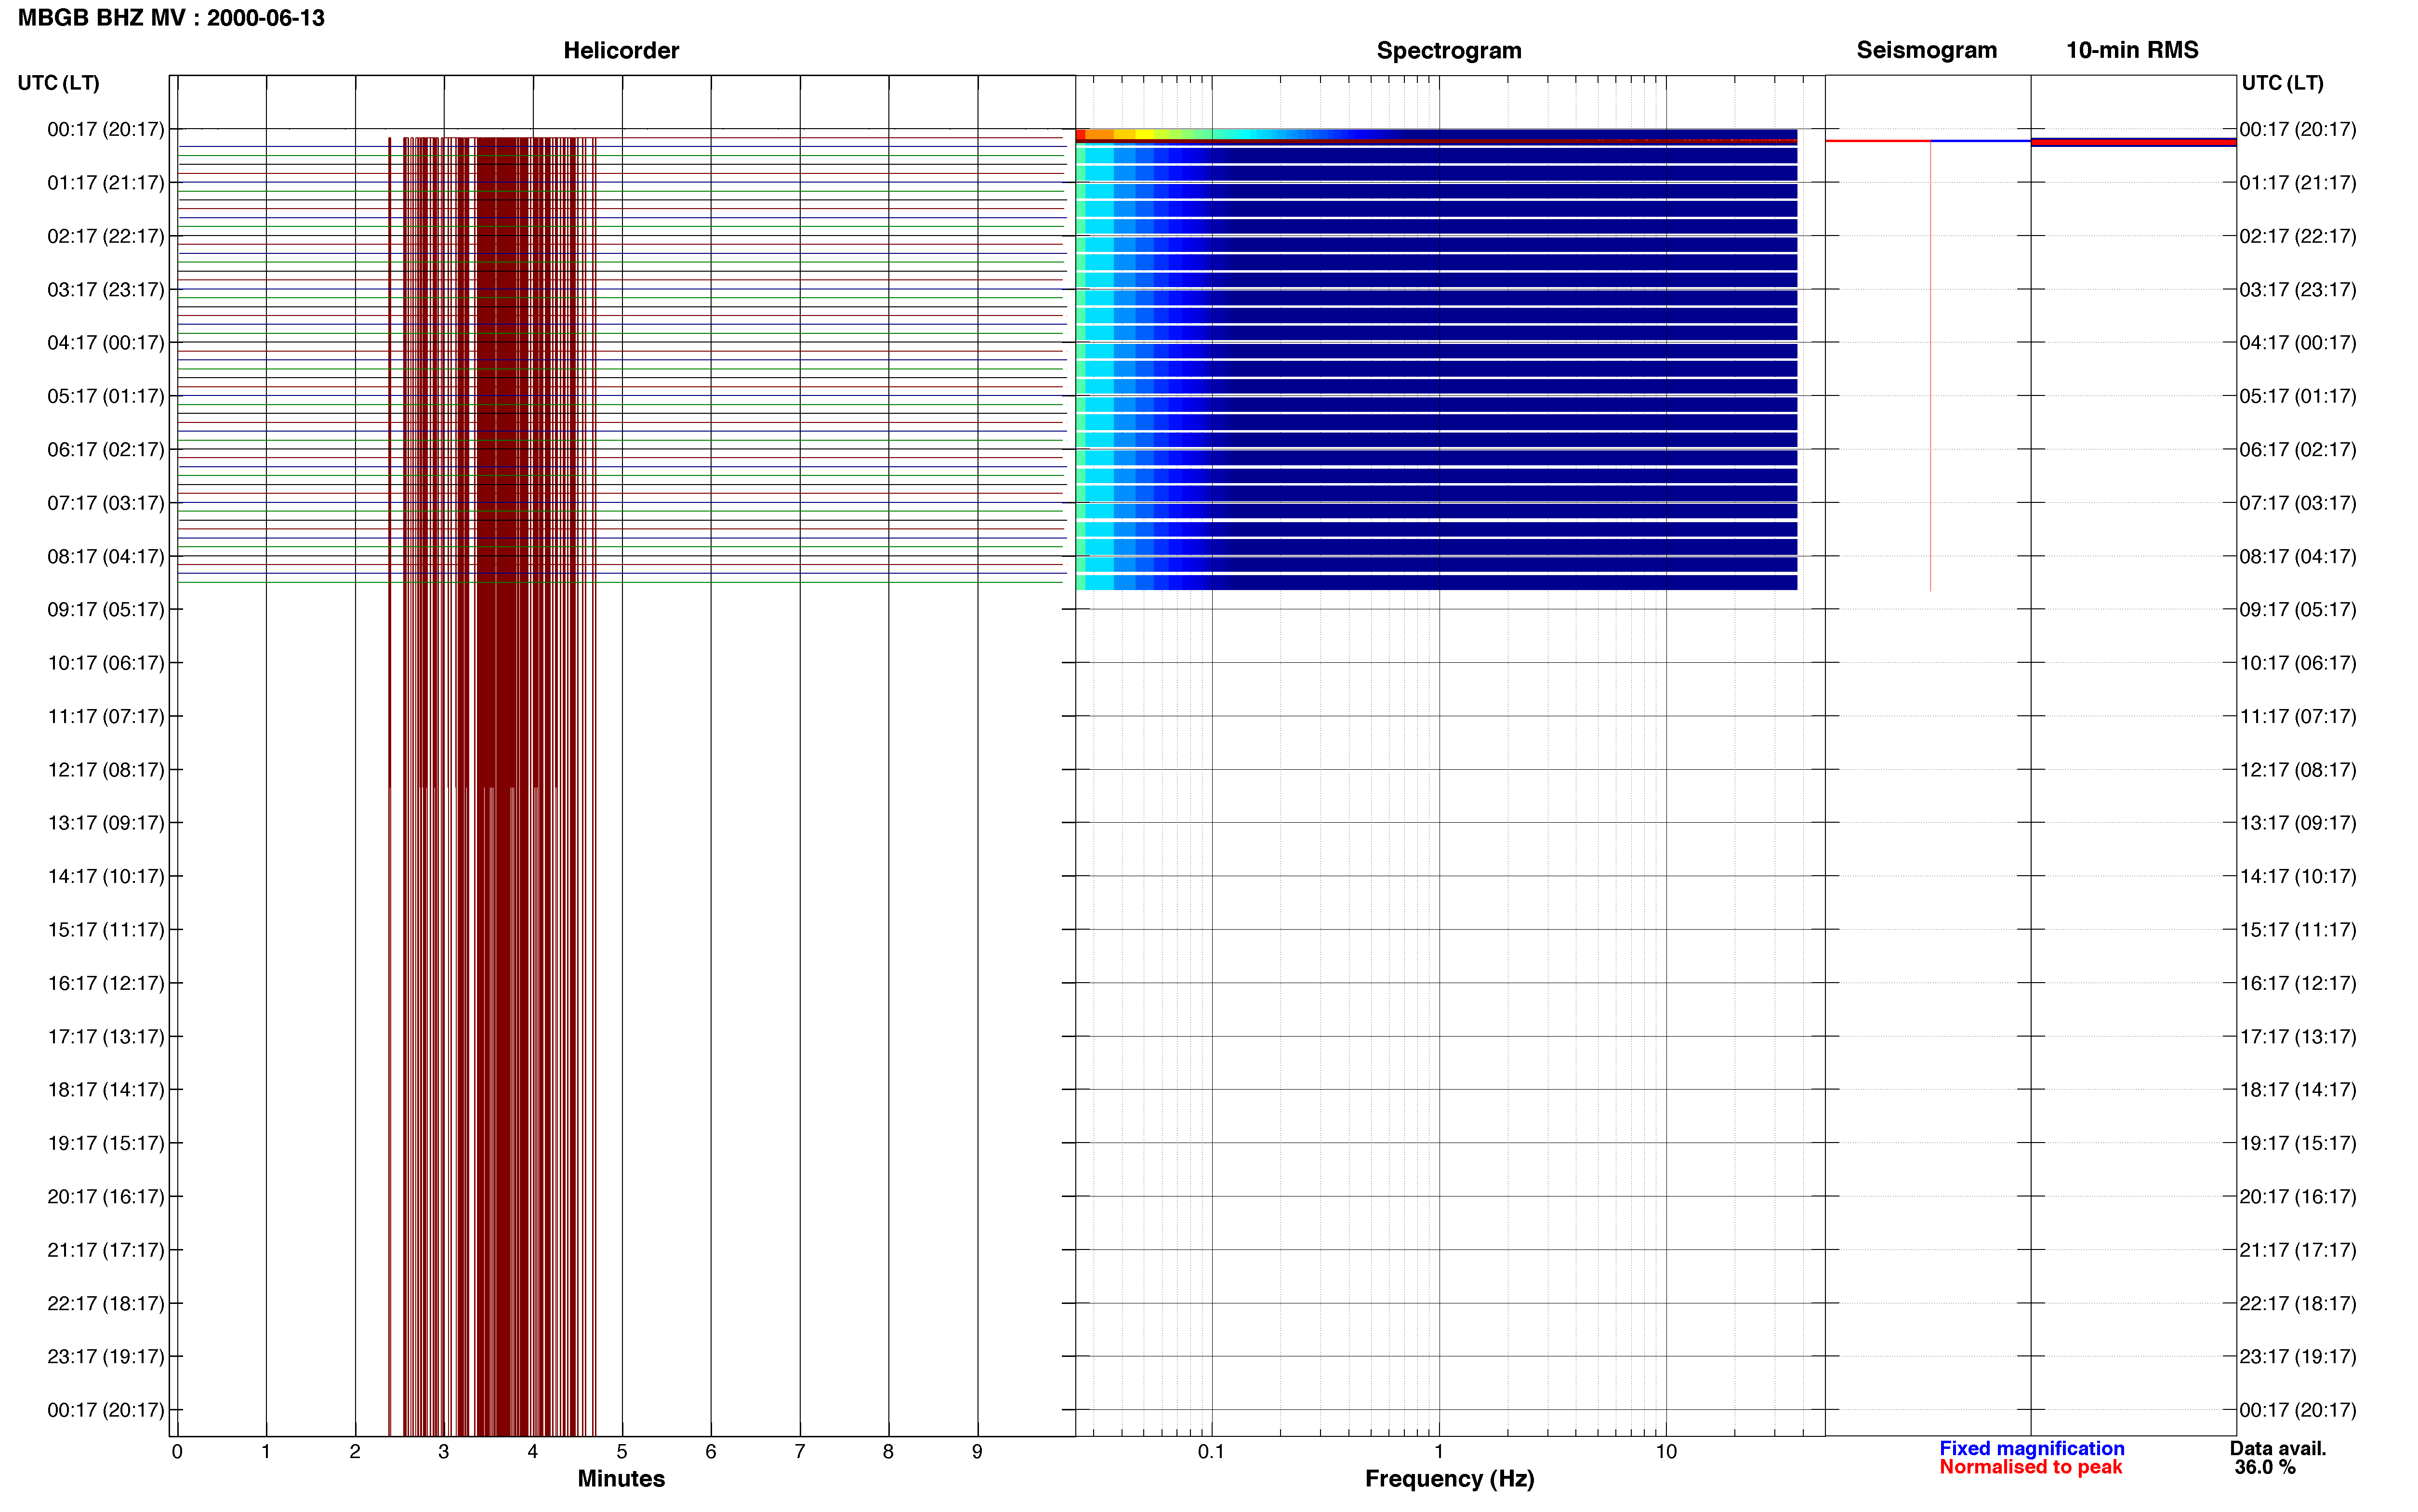Click the '9' tick on the minutes axis

coord(977,1451)
